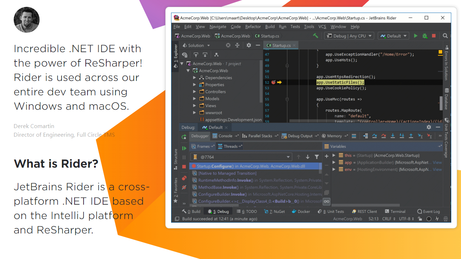This screenshot has height=259, width=461.
Task: Toggle Mute Breakpoints in debug sidebar
Action: click(184, 187)
